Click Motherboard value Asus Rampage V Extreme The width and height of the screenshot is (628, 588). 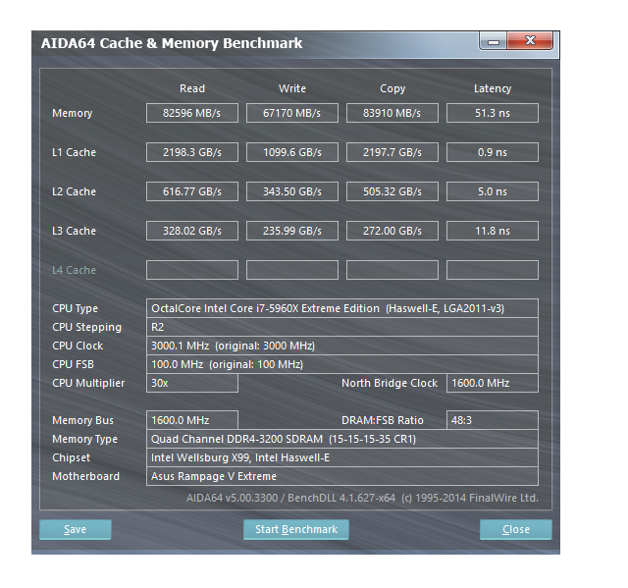click(342, 476)
